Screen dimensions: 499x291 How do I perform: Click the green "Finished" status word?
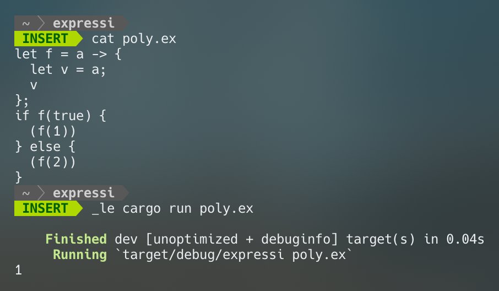(76, 239)
